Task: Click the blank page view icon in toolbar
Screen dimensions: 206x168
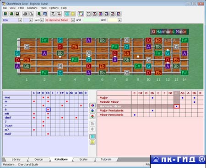Action: tap(89, 14)
